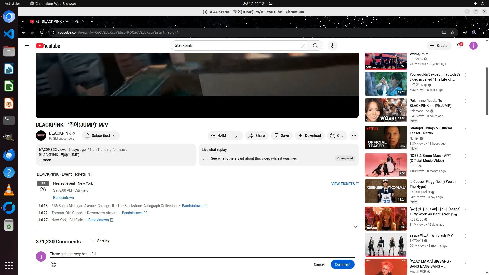
Task: Open the comments Sort by menu
Action: 100,241
